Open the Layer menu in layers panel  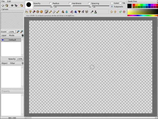point(4,35)
